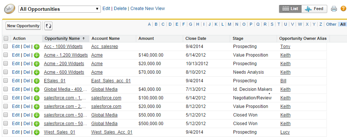Click Edit for the ESales_01 row
Image resolution: width=347 pixels, height=137 pixels.
16,81
